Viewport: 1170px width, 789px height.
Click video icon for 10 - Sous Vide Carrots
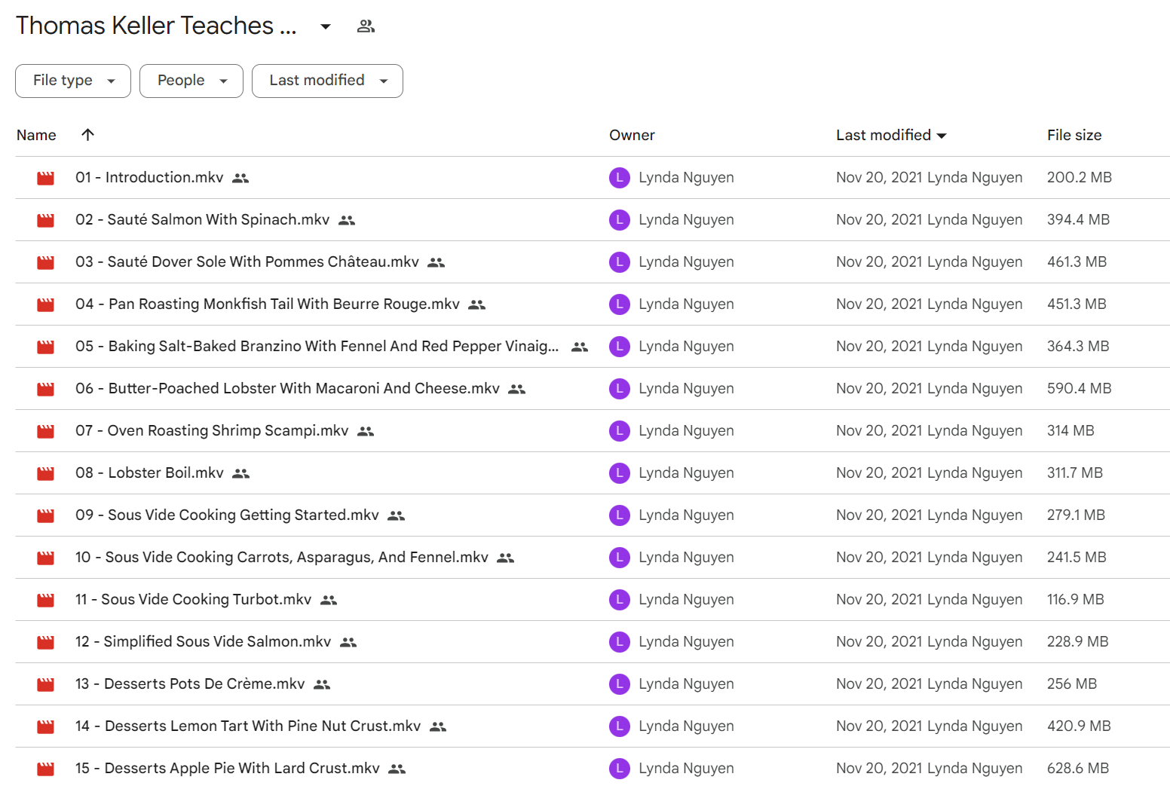point(46,558)
